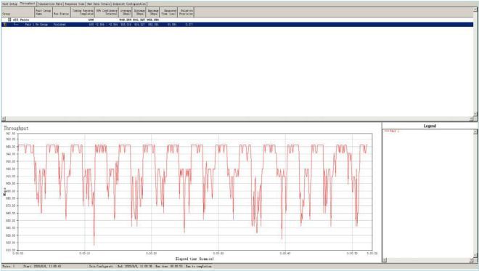Open the Test Setup tab

[9, 4]
